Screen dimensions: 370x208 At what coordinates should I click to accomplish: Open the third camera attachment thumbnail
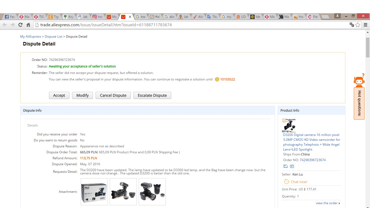coord(152,192)
